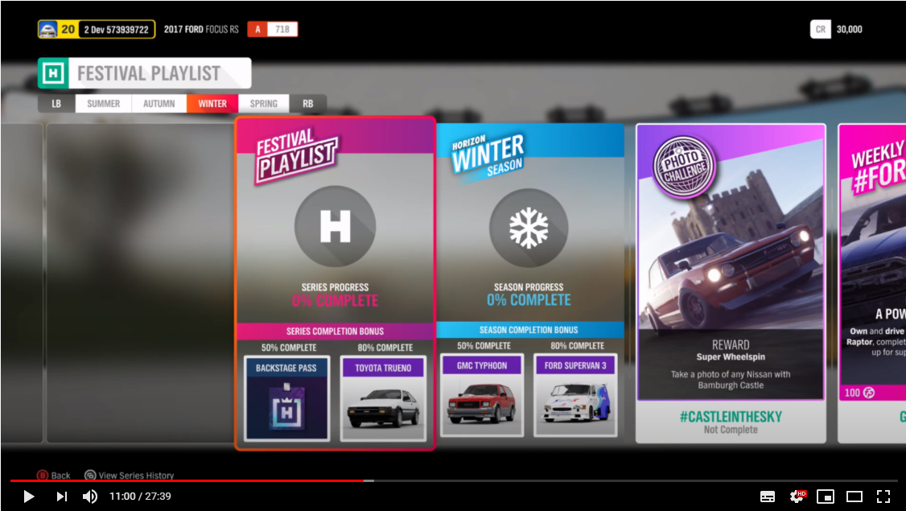Select the Summer season tab
Screen dimensions: 906x511
104,104
